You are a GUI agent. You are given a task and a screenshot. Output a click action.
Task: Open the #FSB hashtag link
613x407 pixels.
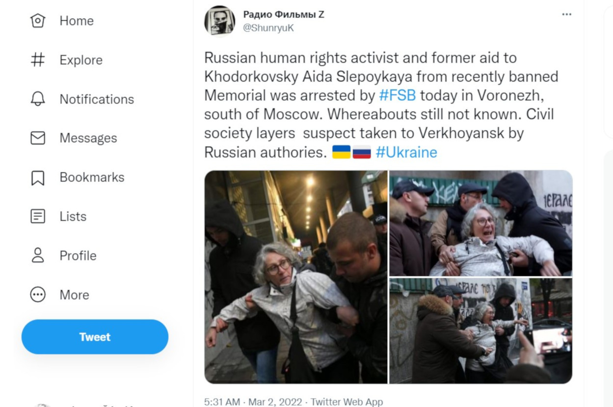click(x=398, y=95)
